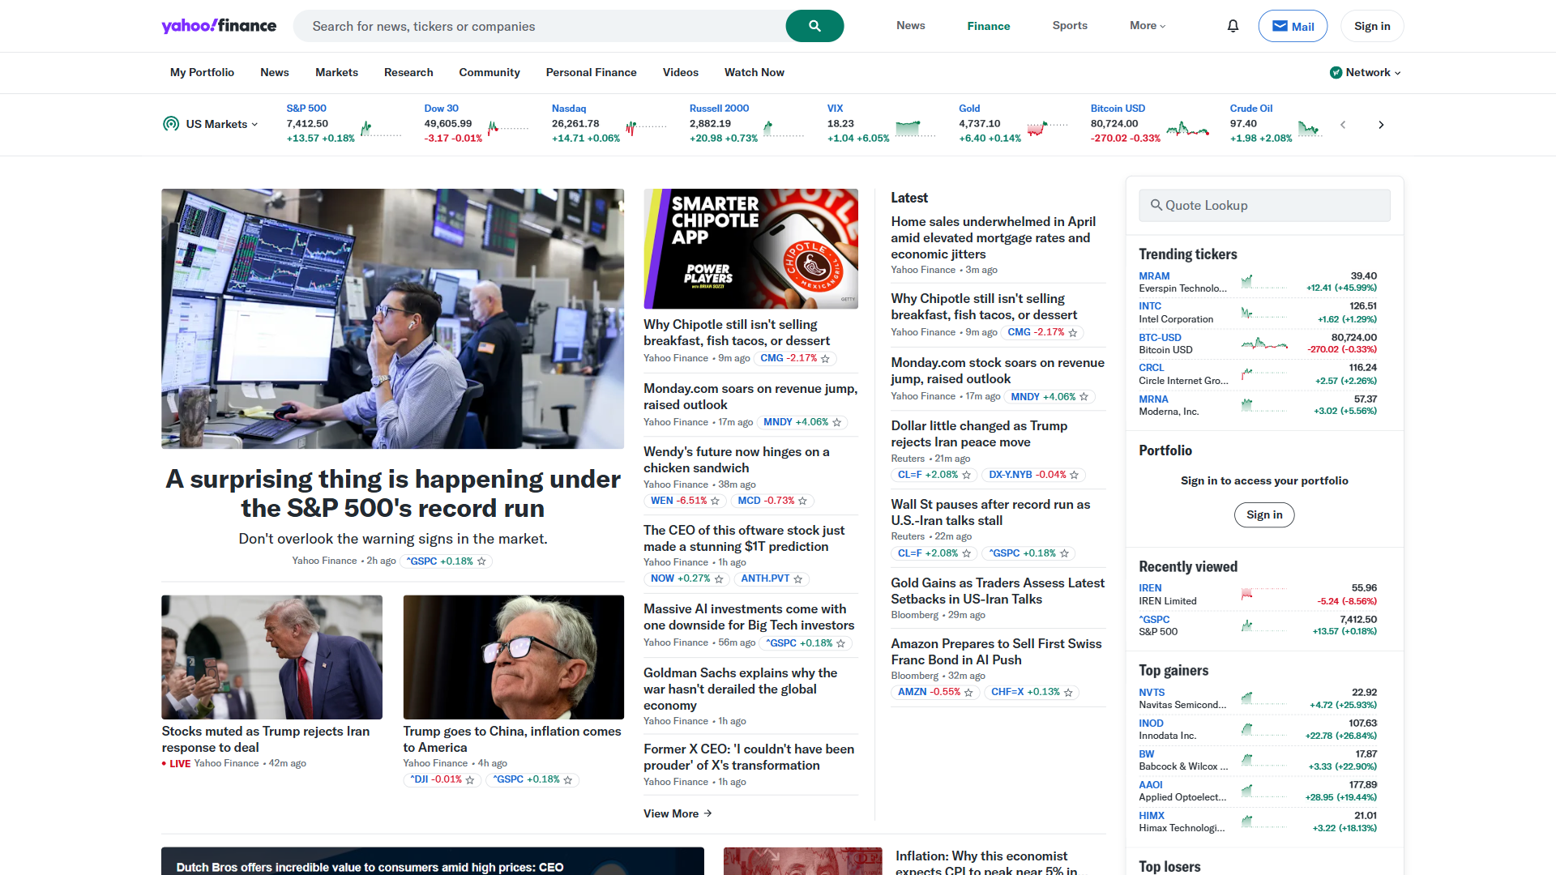Focus the main news/ticker search field

pyautogui.click(x=539, y=26)
